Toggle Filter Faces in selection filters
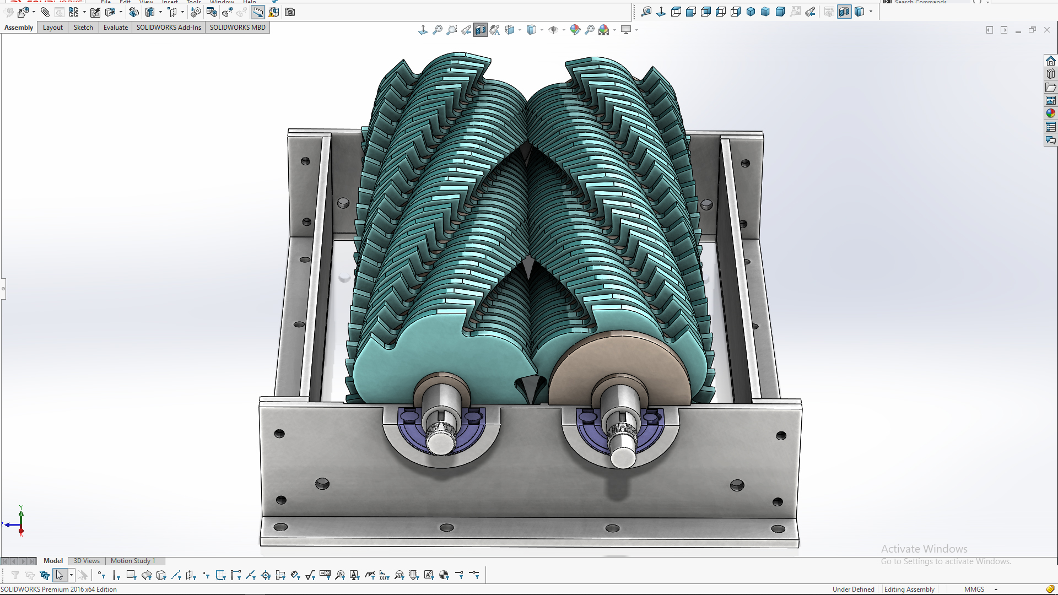The width and height of the screenshot is (1058, 595). (x=131, y=575)
